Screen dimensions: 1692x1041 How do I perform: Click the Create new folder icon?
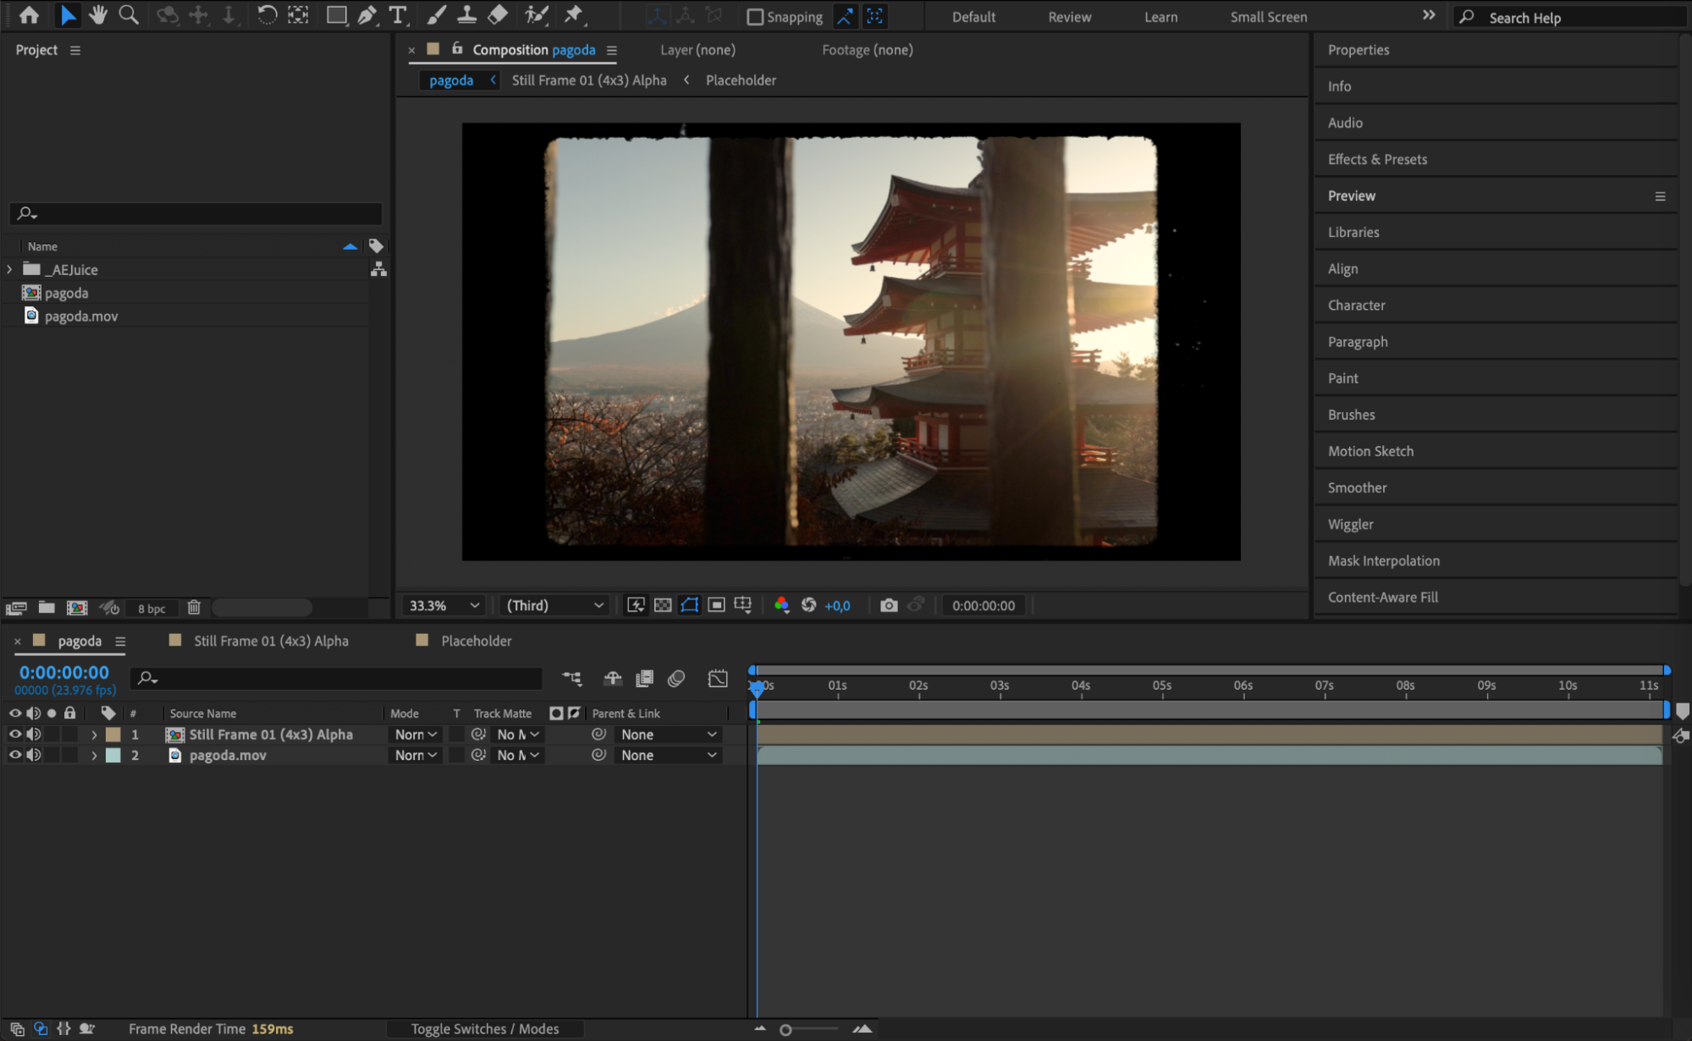47,608
